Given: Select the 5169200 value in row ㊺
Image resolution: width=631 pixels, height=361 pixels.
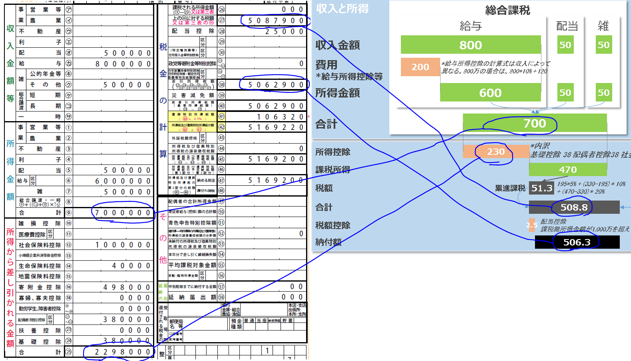Looking at the screenshot, I should 277,159.
